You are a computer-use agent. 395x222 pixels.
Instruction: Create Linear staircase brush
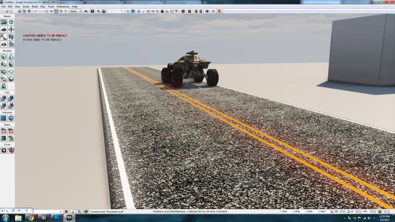click(x=3, y=71)
